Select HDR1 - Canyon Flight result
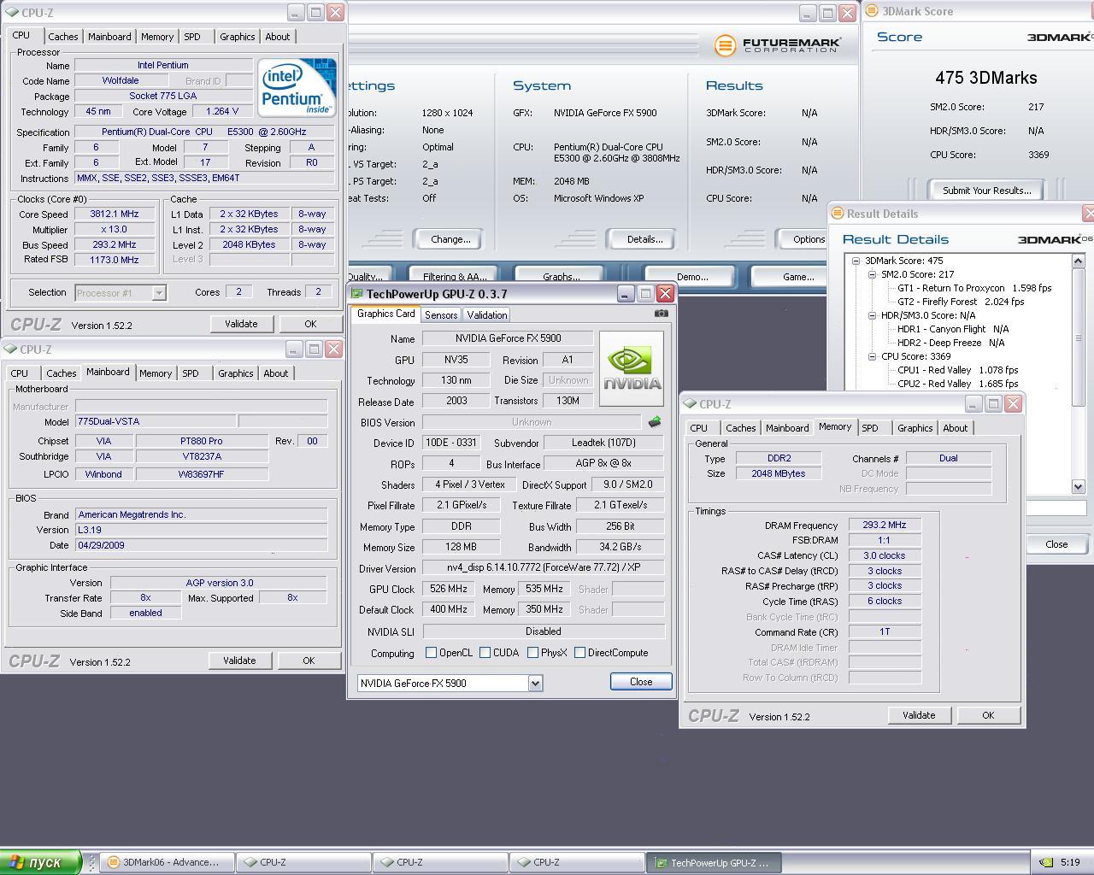The height and width of the screenshot is (875, 1094). (x=953, y=329)
